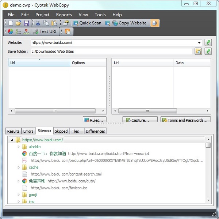Select the aladdin folder in sitemap
219x219 pixels.
click(x=35, y=147)
